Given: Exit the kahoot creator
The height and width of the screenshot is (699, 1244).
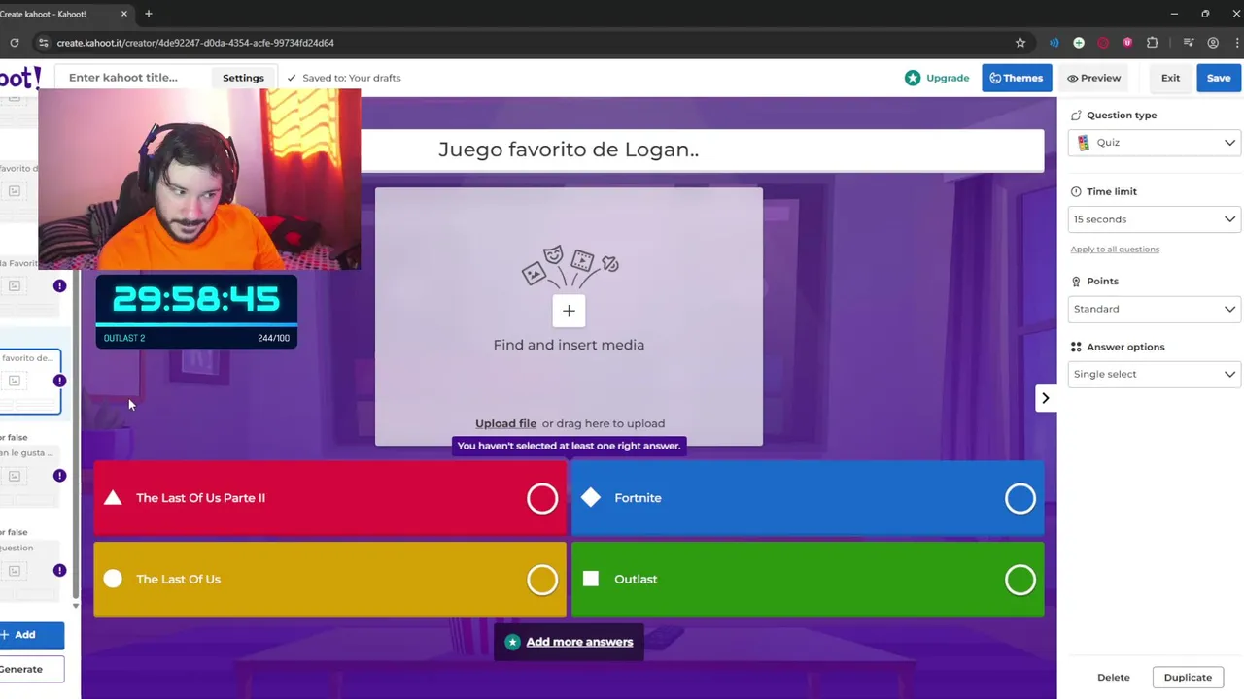Looking at the screenshot, I should click(1170, 78).
